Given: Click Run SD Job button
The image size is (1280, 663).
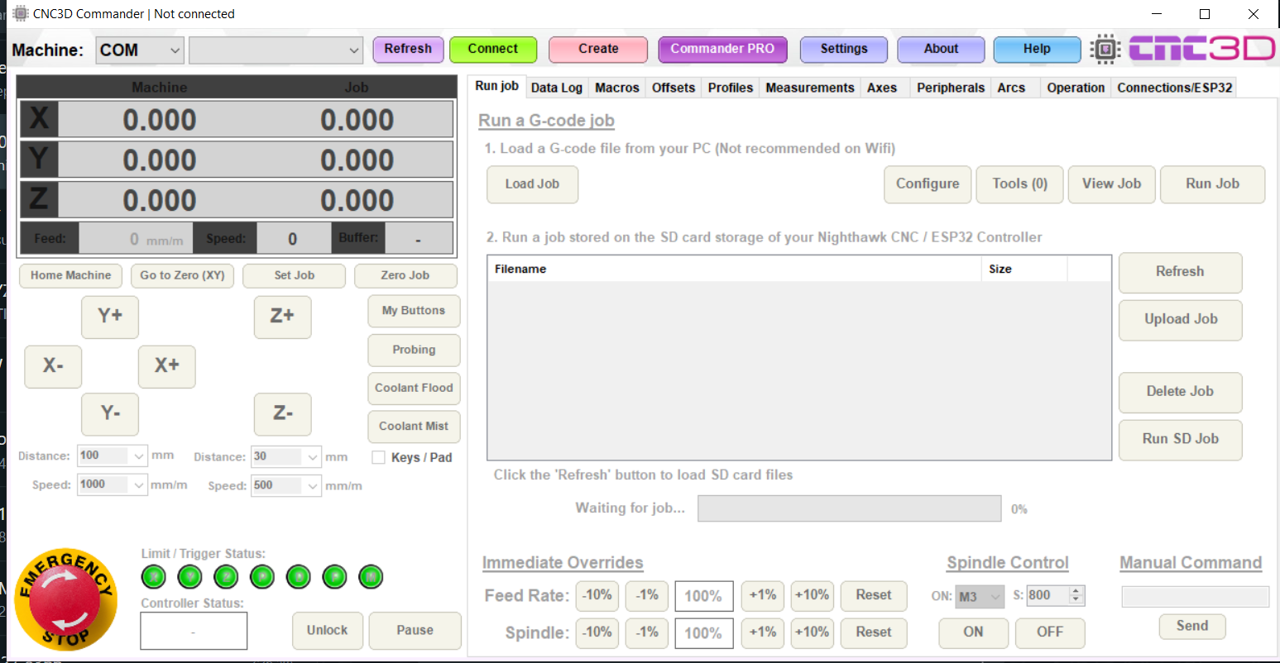Looking at the screenshot, I should [x=1180, y=440].
